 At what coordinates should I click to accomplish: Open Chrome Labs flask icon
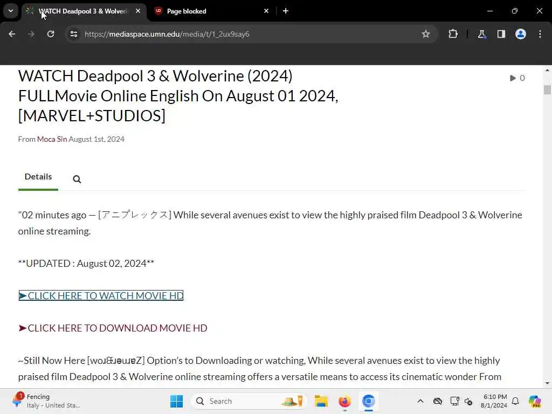(481, 34)
